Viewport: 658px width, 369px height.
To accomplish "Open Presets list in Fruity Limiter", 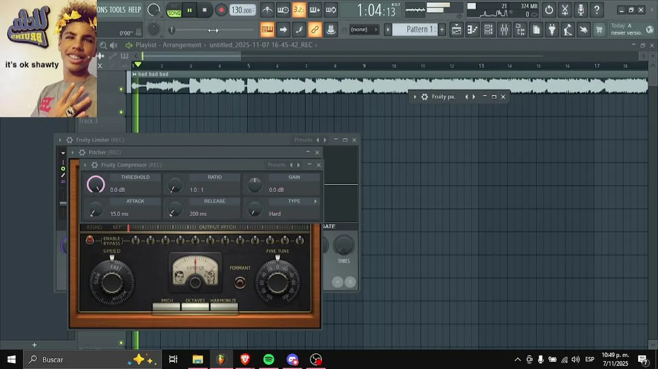I will coord(303,140).
